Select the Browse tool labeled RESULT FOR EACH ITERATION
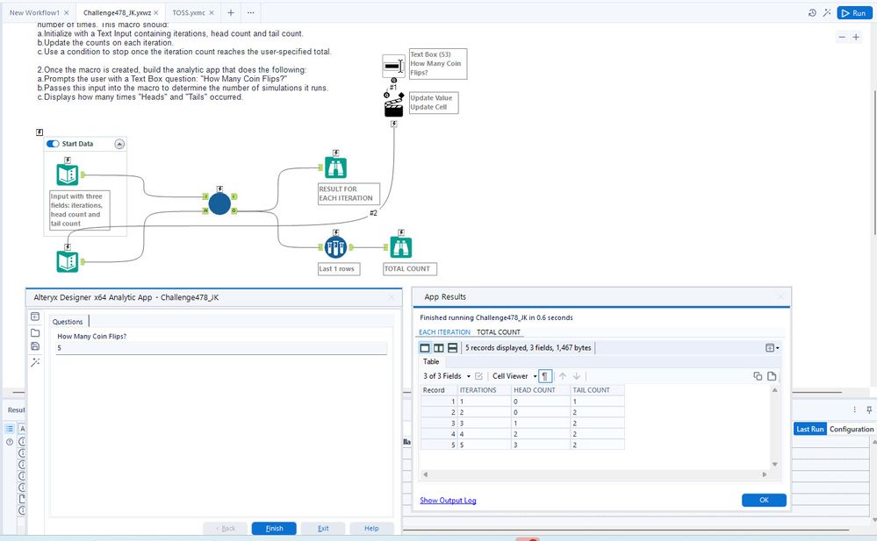 point(335,167)
